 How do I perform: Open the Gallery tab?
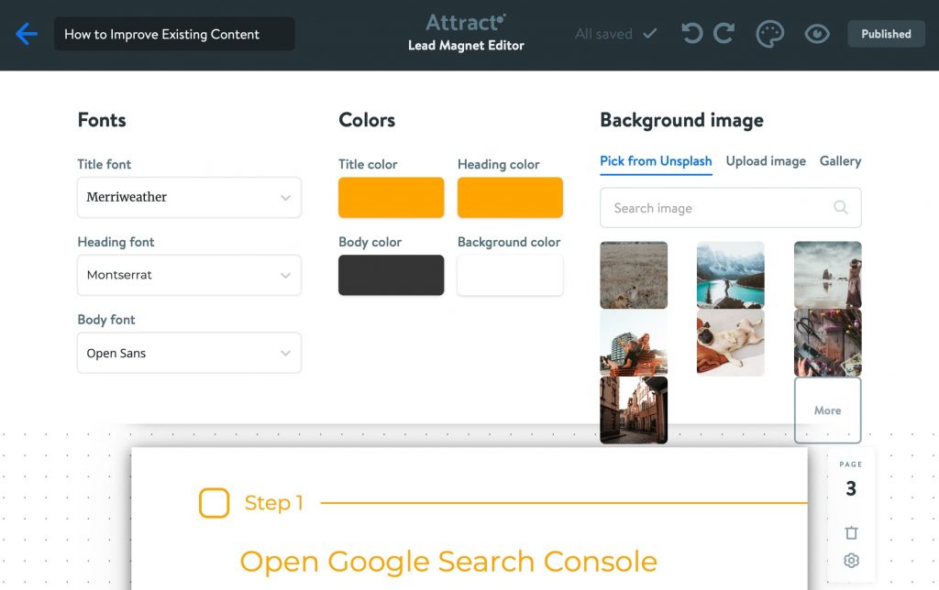coord(840,160)
